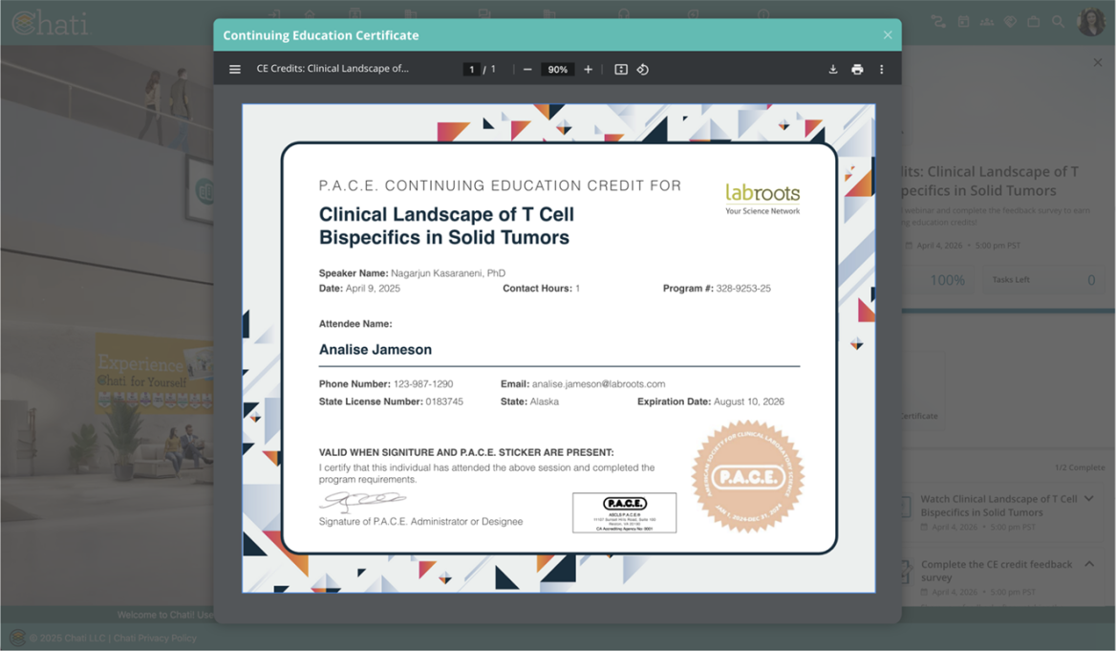The width and height of the screenshot is (1116, 651).
Task: Click the 1/2 Complete status text
Action: coord(1080,467)
